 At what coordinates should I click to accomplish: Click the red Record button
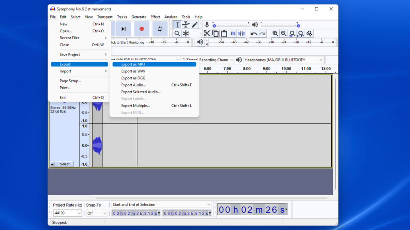point(142,29)
